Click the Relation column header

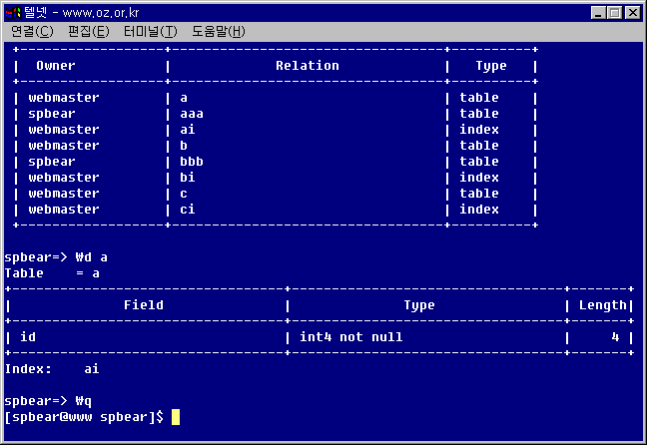click(x=308, y=66)
